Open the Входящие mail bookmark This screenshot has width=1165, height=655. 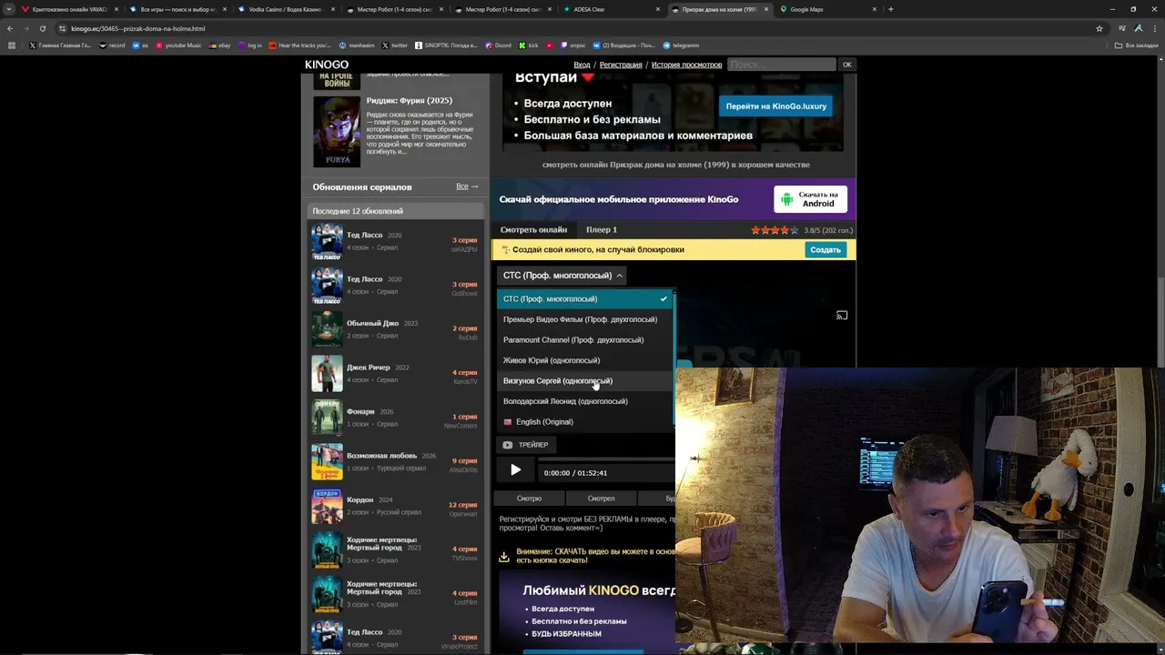pos(623,45)
